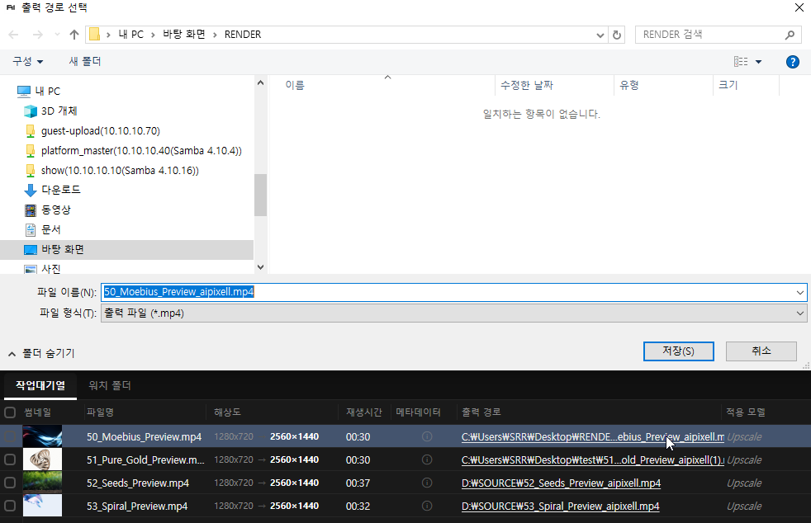Open recent locations dropdown arrow
This screenshot has height=523, width=811.
click(x=57, y=35)
